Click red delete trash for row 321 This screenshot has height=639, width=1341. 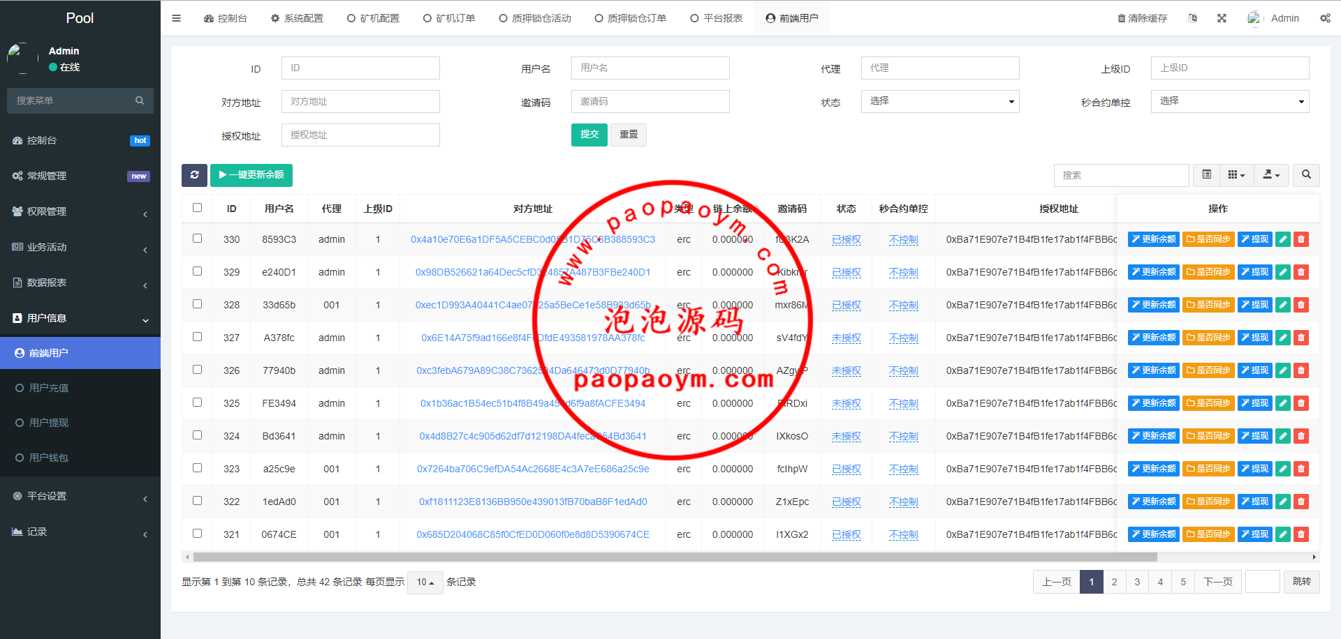tap(1301, 534)
